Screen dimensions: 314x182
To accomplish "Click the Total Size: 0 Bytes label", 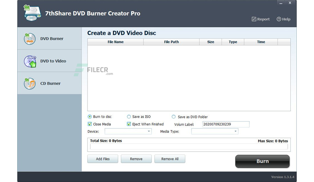I will tap(106, 141).
